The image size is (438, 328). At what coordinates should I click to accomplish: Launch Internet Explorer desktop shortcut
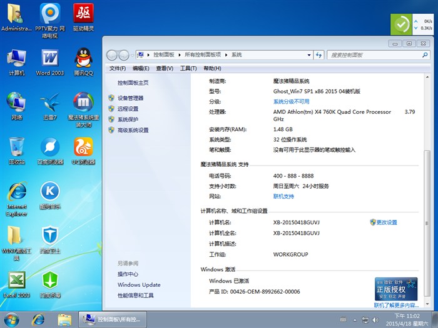pos(16,199)
